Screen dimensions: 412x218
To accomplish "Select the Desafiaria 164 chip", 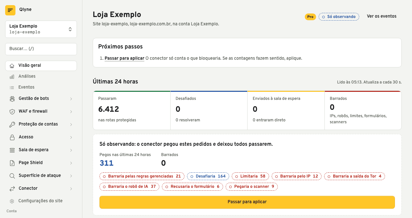I will point(208,176).
